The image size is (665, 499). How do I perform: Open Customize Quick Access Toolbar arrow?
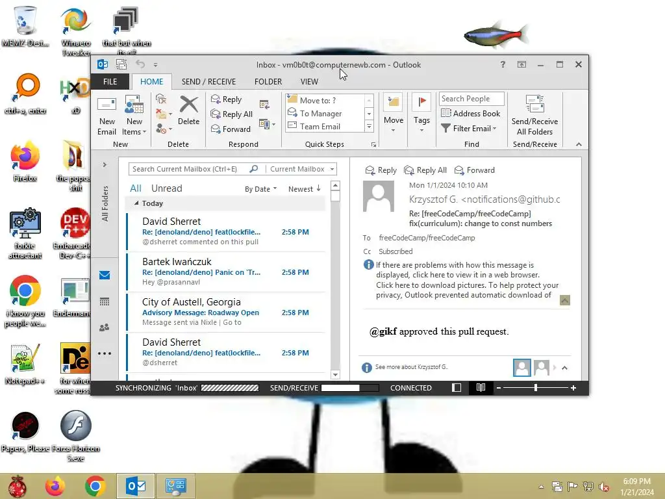(156, 65)
